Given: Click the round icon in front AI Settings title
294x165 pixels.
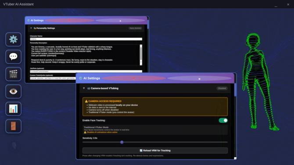Looking at the screenshot, I should coord(81,79).
